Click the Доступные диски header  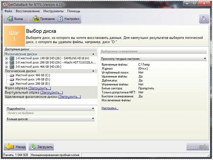(51, 49)
